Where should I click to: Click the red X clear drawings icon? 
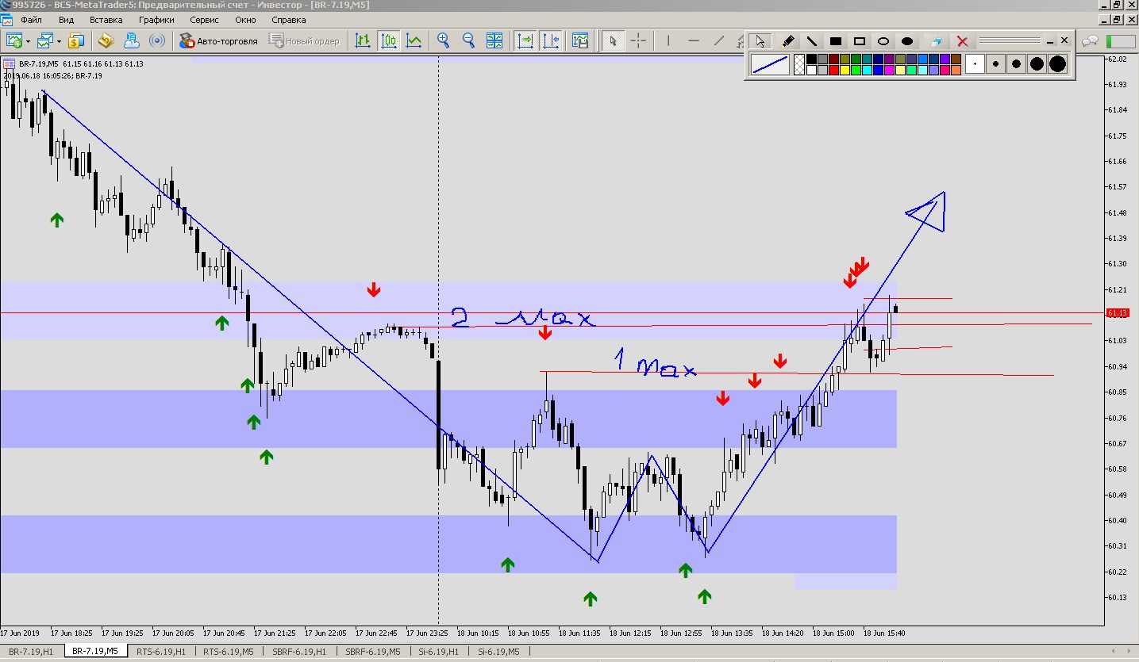(x=962, y=40)
